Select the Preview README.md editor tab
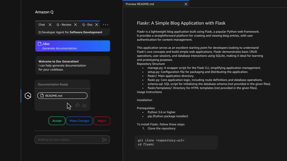Viewport: 287px width, 161px height. tap(140, 4)
